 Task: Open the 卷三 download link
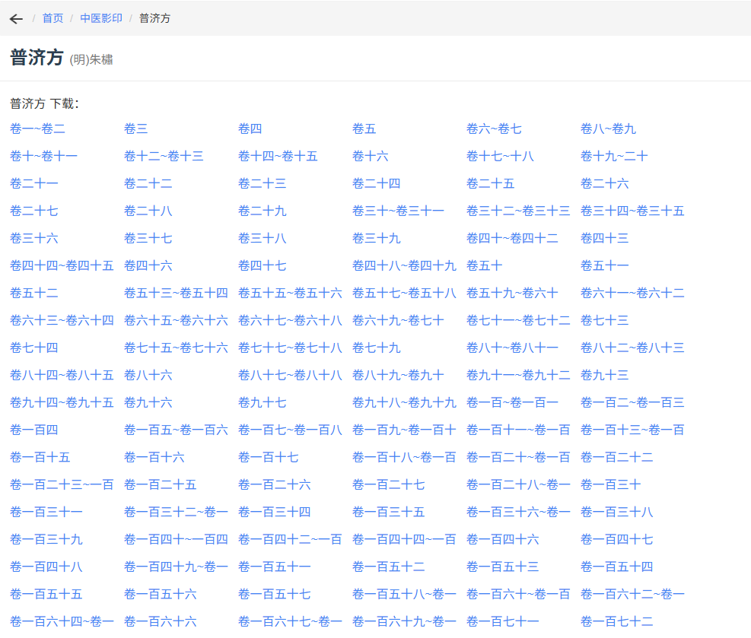coord(135,129)
